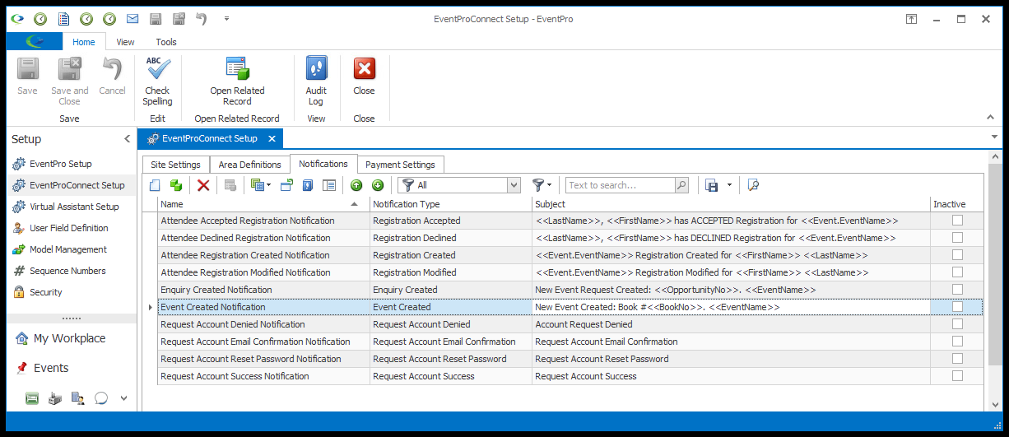Click the envelope icon in the quick access bar
Screen dimensions: 1009x437
133,18
